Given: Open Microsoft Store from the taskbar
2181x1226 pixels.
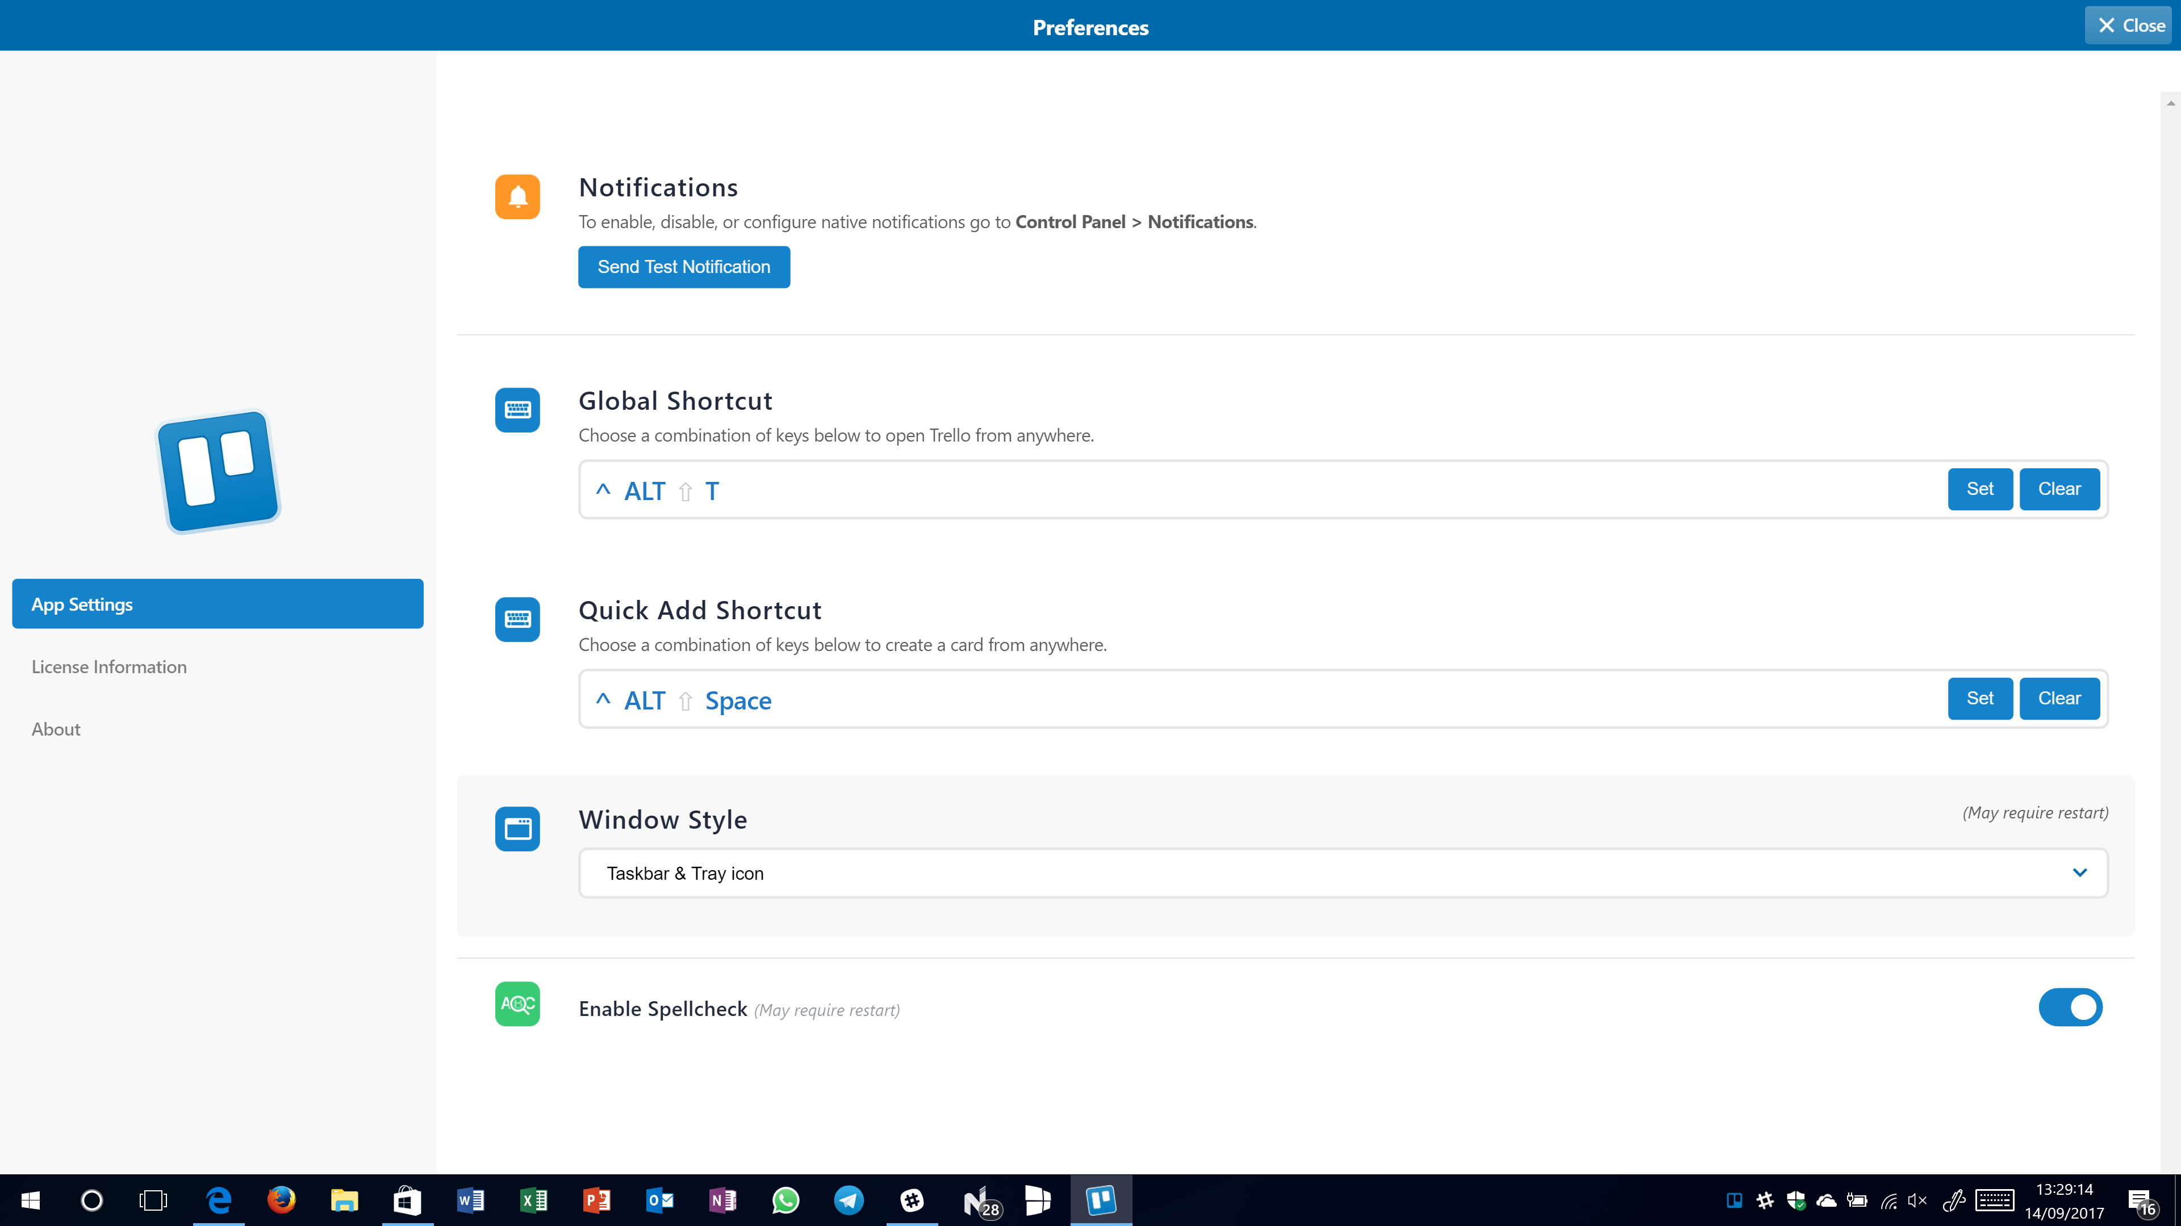Looking at the screenshot, I should [407, 1200].
